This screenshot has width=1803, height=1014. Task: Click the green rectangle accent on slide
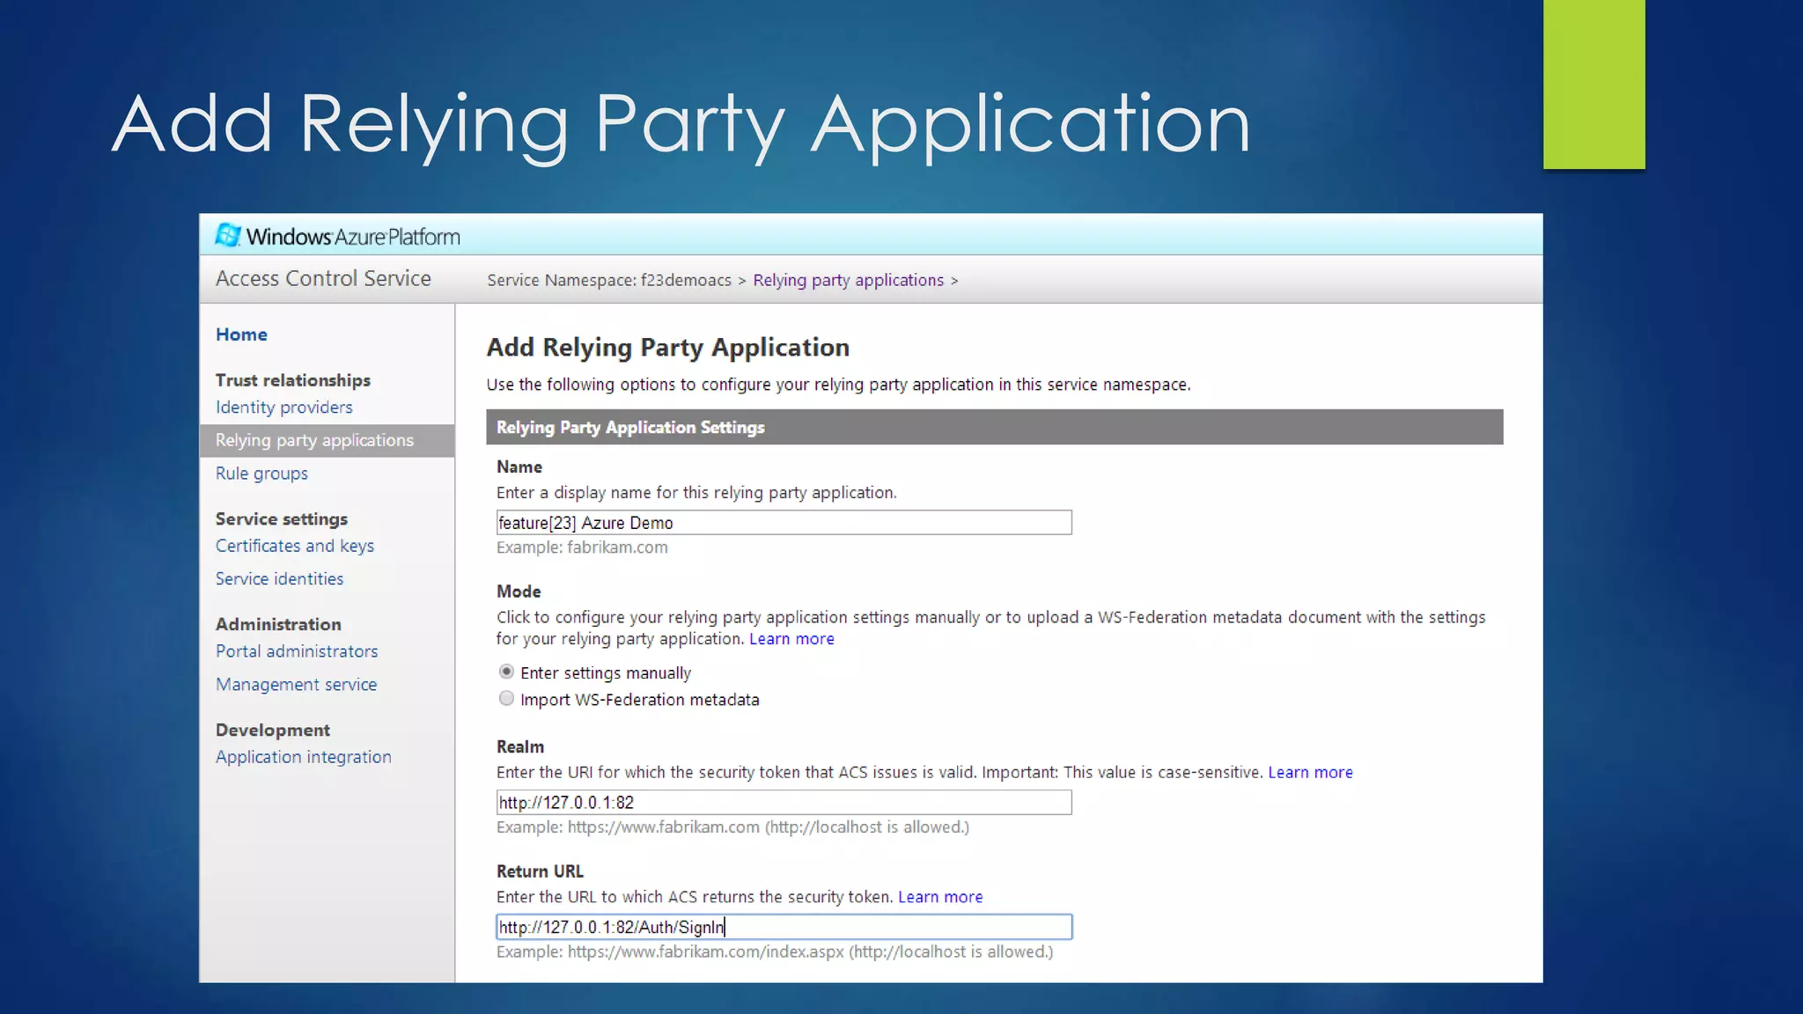(x=1593, y=84)
